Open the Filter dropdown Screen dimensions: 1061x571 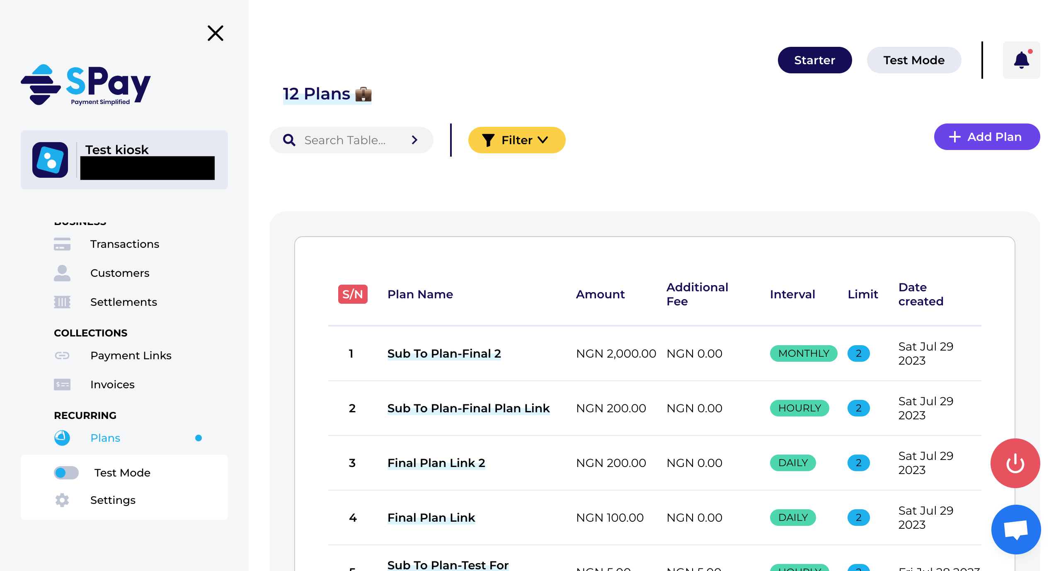coord(516,140)
